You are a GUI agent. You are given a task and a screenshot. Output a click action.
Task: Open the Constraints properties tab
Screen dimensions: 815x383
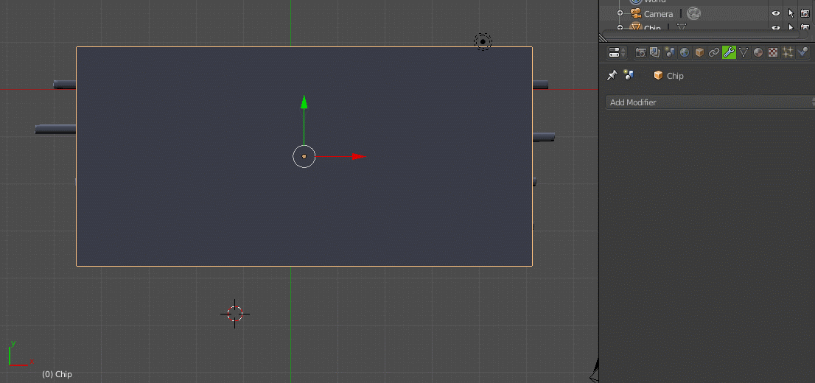pos(714,52)
